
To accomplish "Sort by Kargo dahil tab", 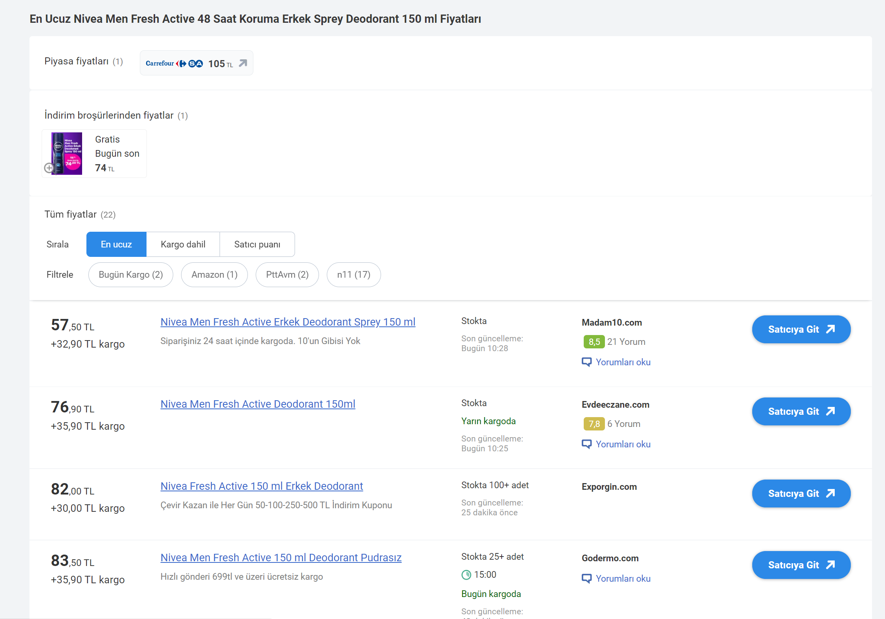I will [183, 244].
